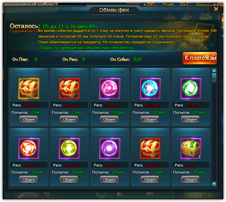
Task: Click the item list scrollbar thumb
Action: click(214, 78)
